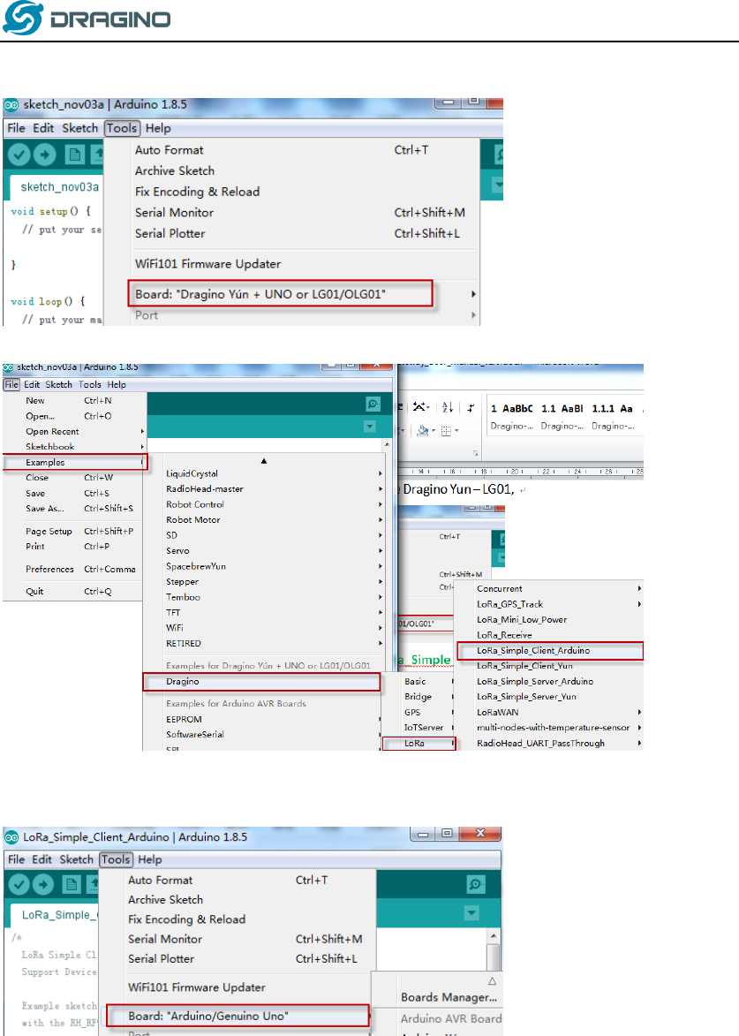Choose Board: "Arduino/Genuino Uno" menu entry
739x1036 pixels.
point(238,1017)
